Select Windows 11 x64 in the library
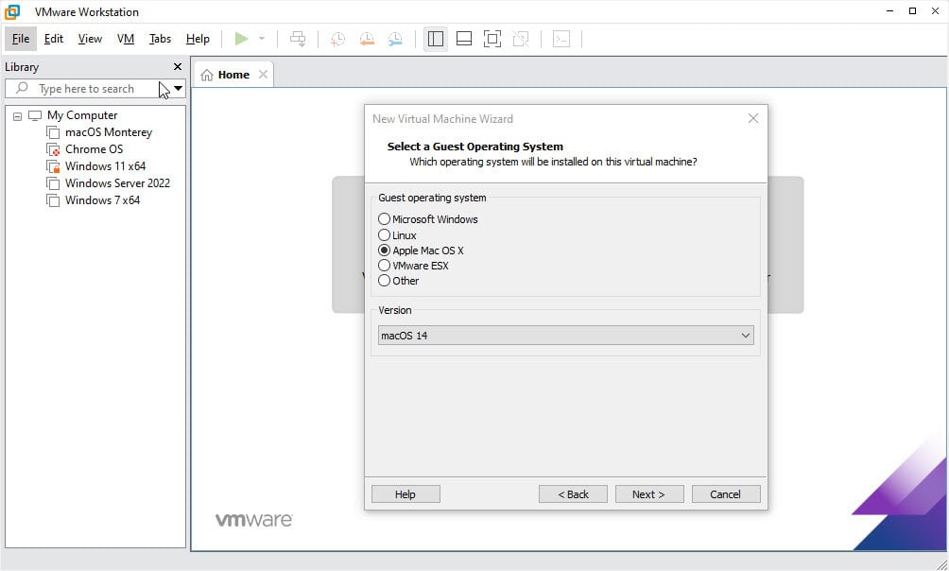 coord(105,165)
